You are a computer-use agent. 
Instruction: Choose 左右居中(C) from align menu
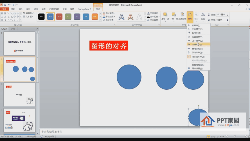(199, 29)
